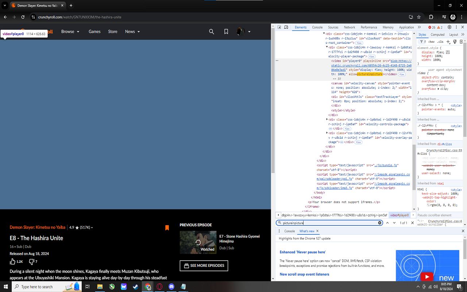Show more DevTools tabs chevron
Screen dimensions: 467x292
tap(419, 27)
